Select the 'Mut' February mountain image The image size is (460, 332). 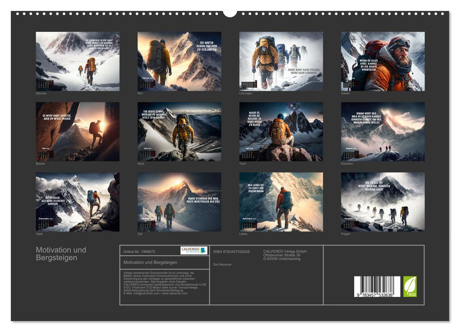tap(179, 61)
